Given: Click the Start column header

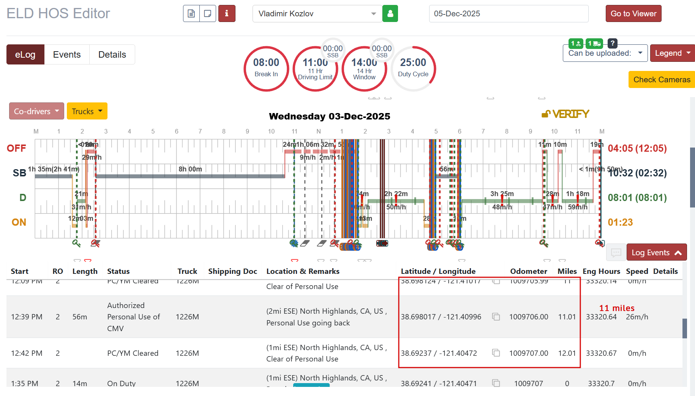Looking at the screenshot, I should 20,271.
